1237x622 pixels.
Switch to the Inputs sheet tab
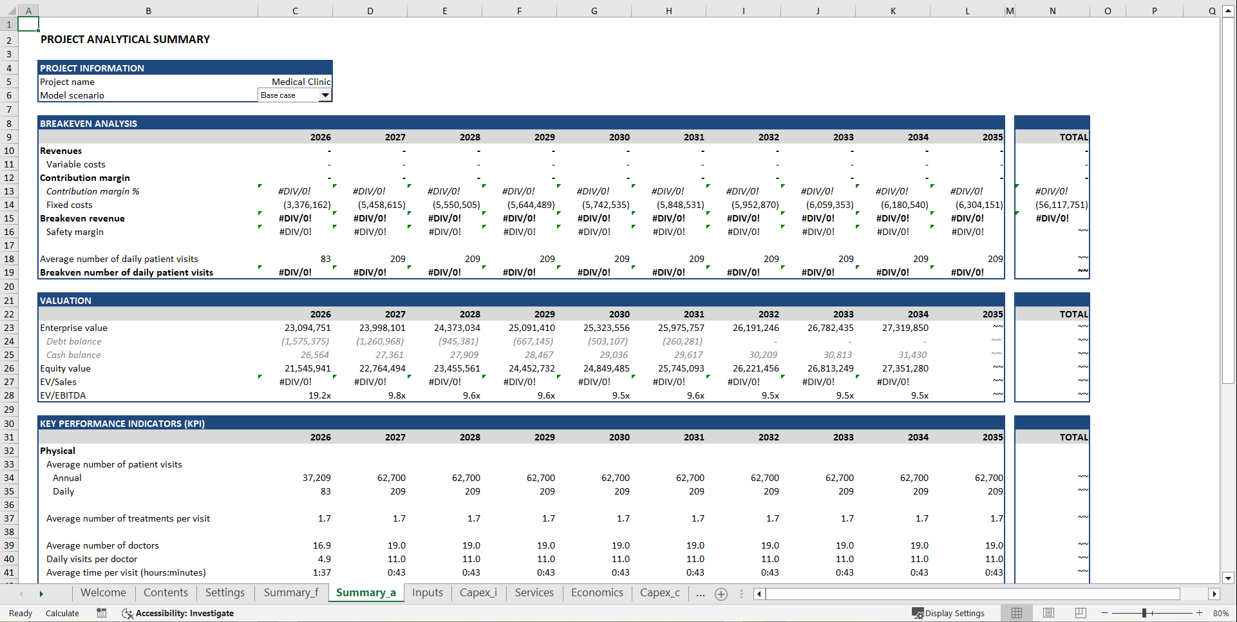point(427,593)
